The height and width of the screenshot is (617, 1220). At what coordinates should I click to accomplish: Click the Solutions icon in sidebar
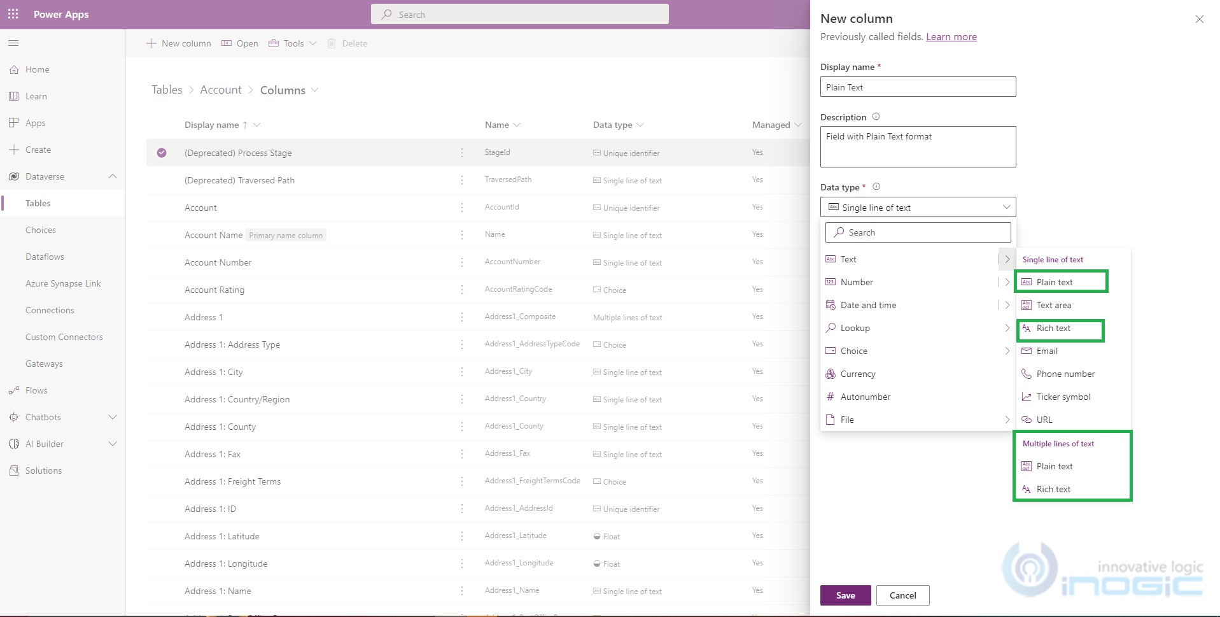[x=14, y=471]
